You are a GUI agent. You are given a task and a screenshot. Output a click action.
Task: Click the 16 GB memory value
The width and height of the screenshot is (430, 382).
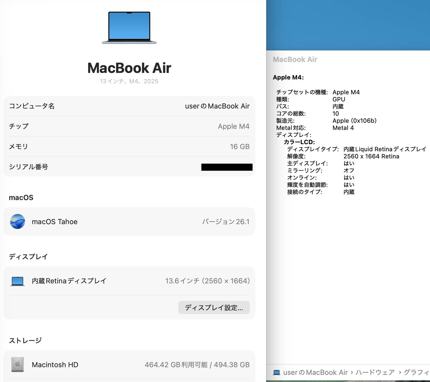[240, 146]
